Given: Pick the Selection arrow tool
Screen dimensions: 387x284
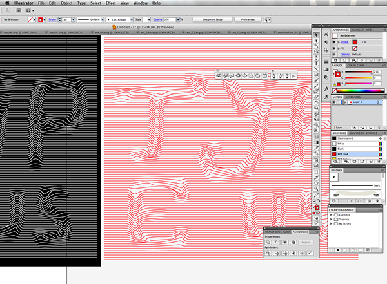Looking at the screenshot, I should 316,35.
